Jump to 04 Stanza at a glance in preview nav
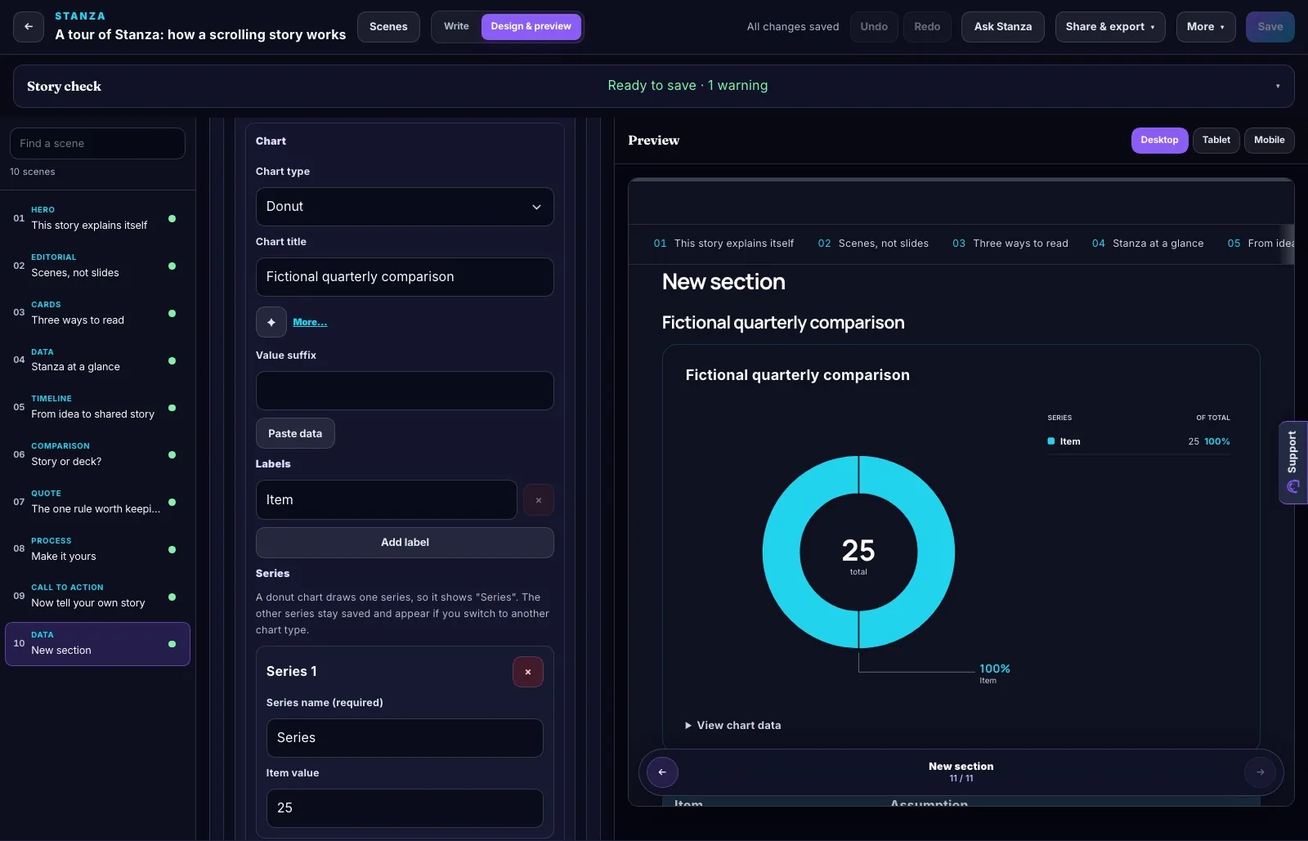 pyautogui.click(x=1147, y=244)
